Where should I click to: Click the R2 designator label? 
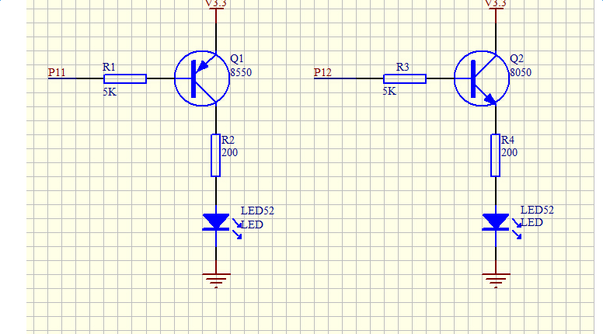coord(228,140)
